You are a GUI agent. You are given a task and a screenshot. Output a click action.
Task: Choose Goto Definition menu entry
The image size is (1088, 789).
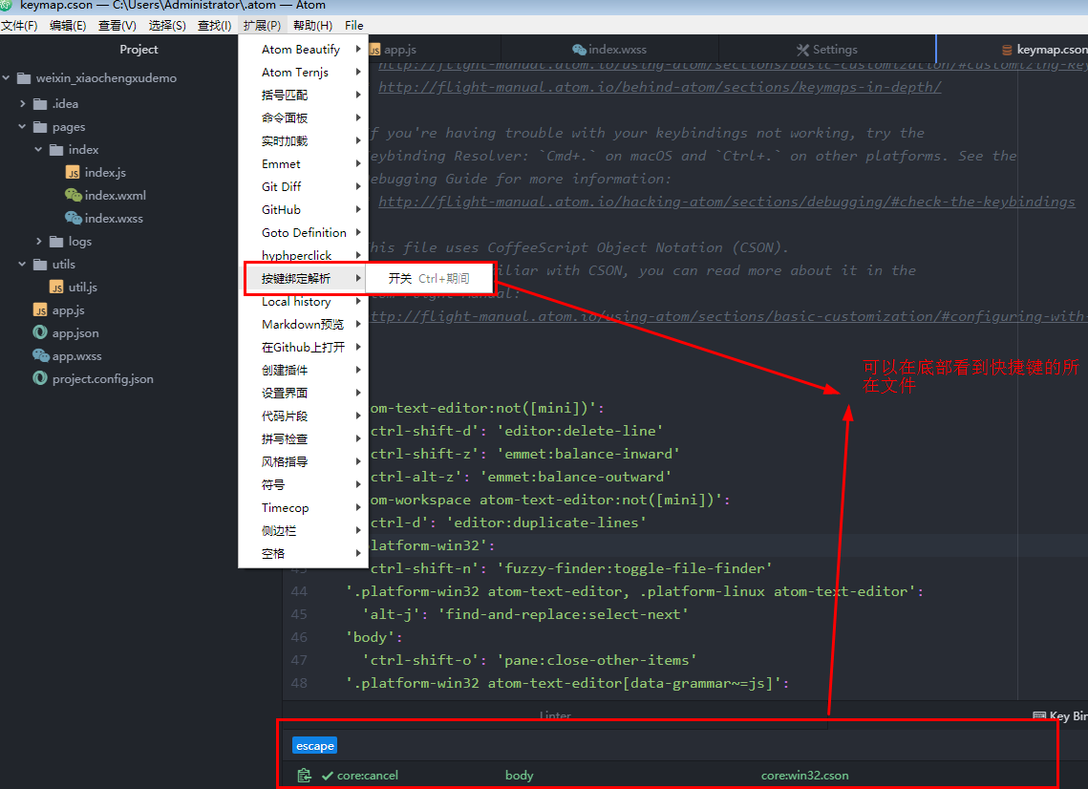(x=303, y=232)
